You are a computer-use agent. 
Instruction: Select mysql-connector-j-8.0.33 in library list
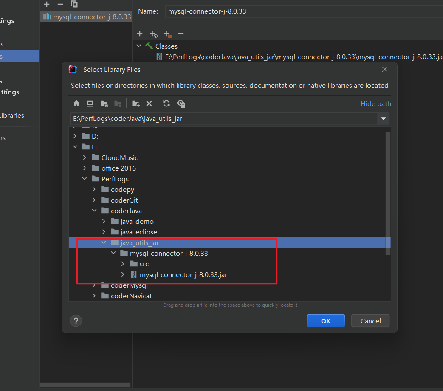[x=86, y=17]
